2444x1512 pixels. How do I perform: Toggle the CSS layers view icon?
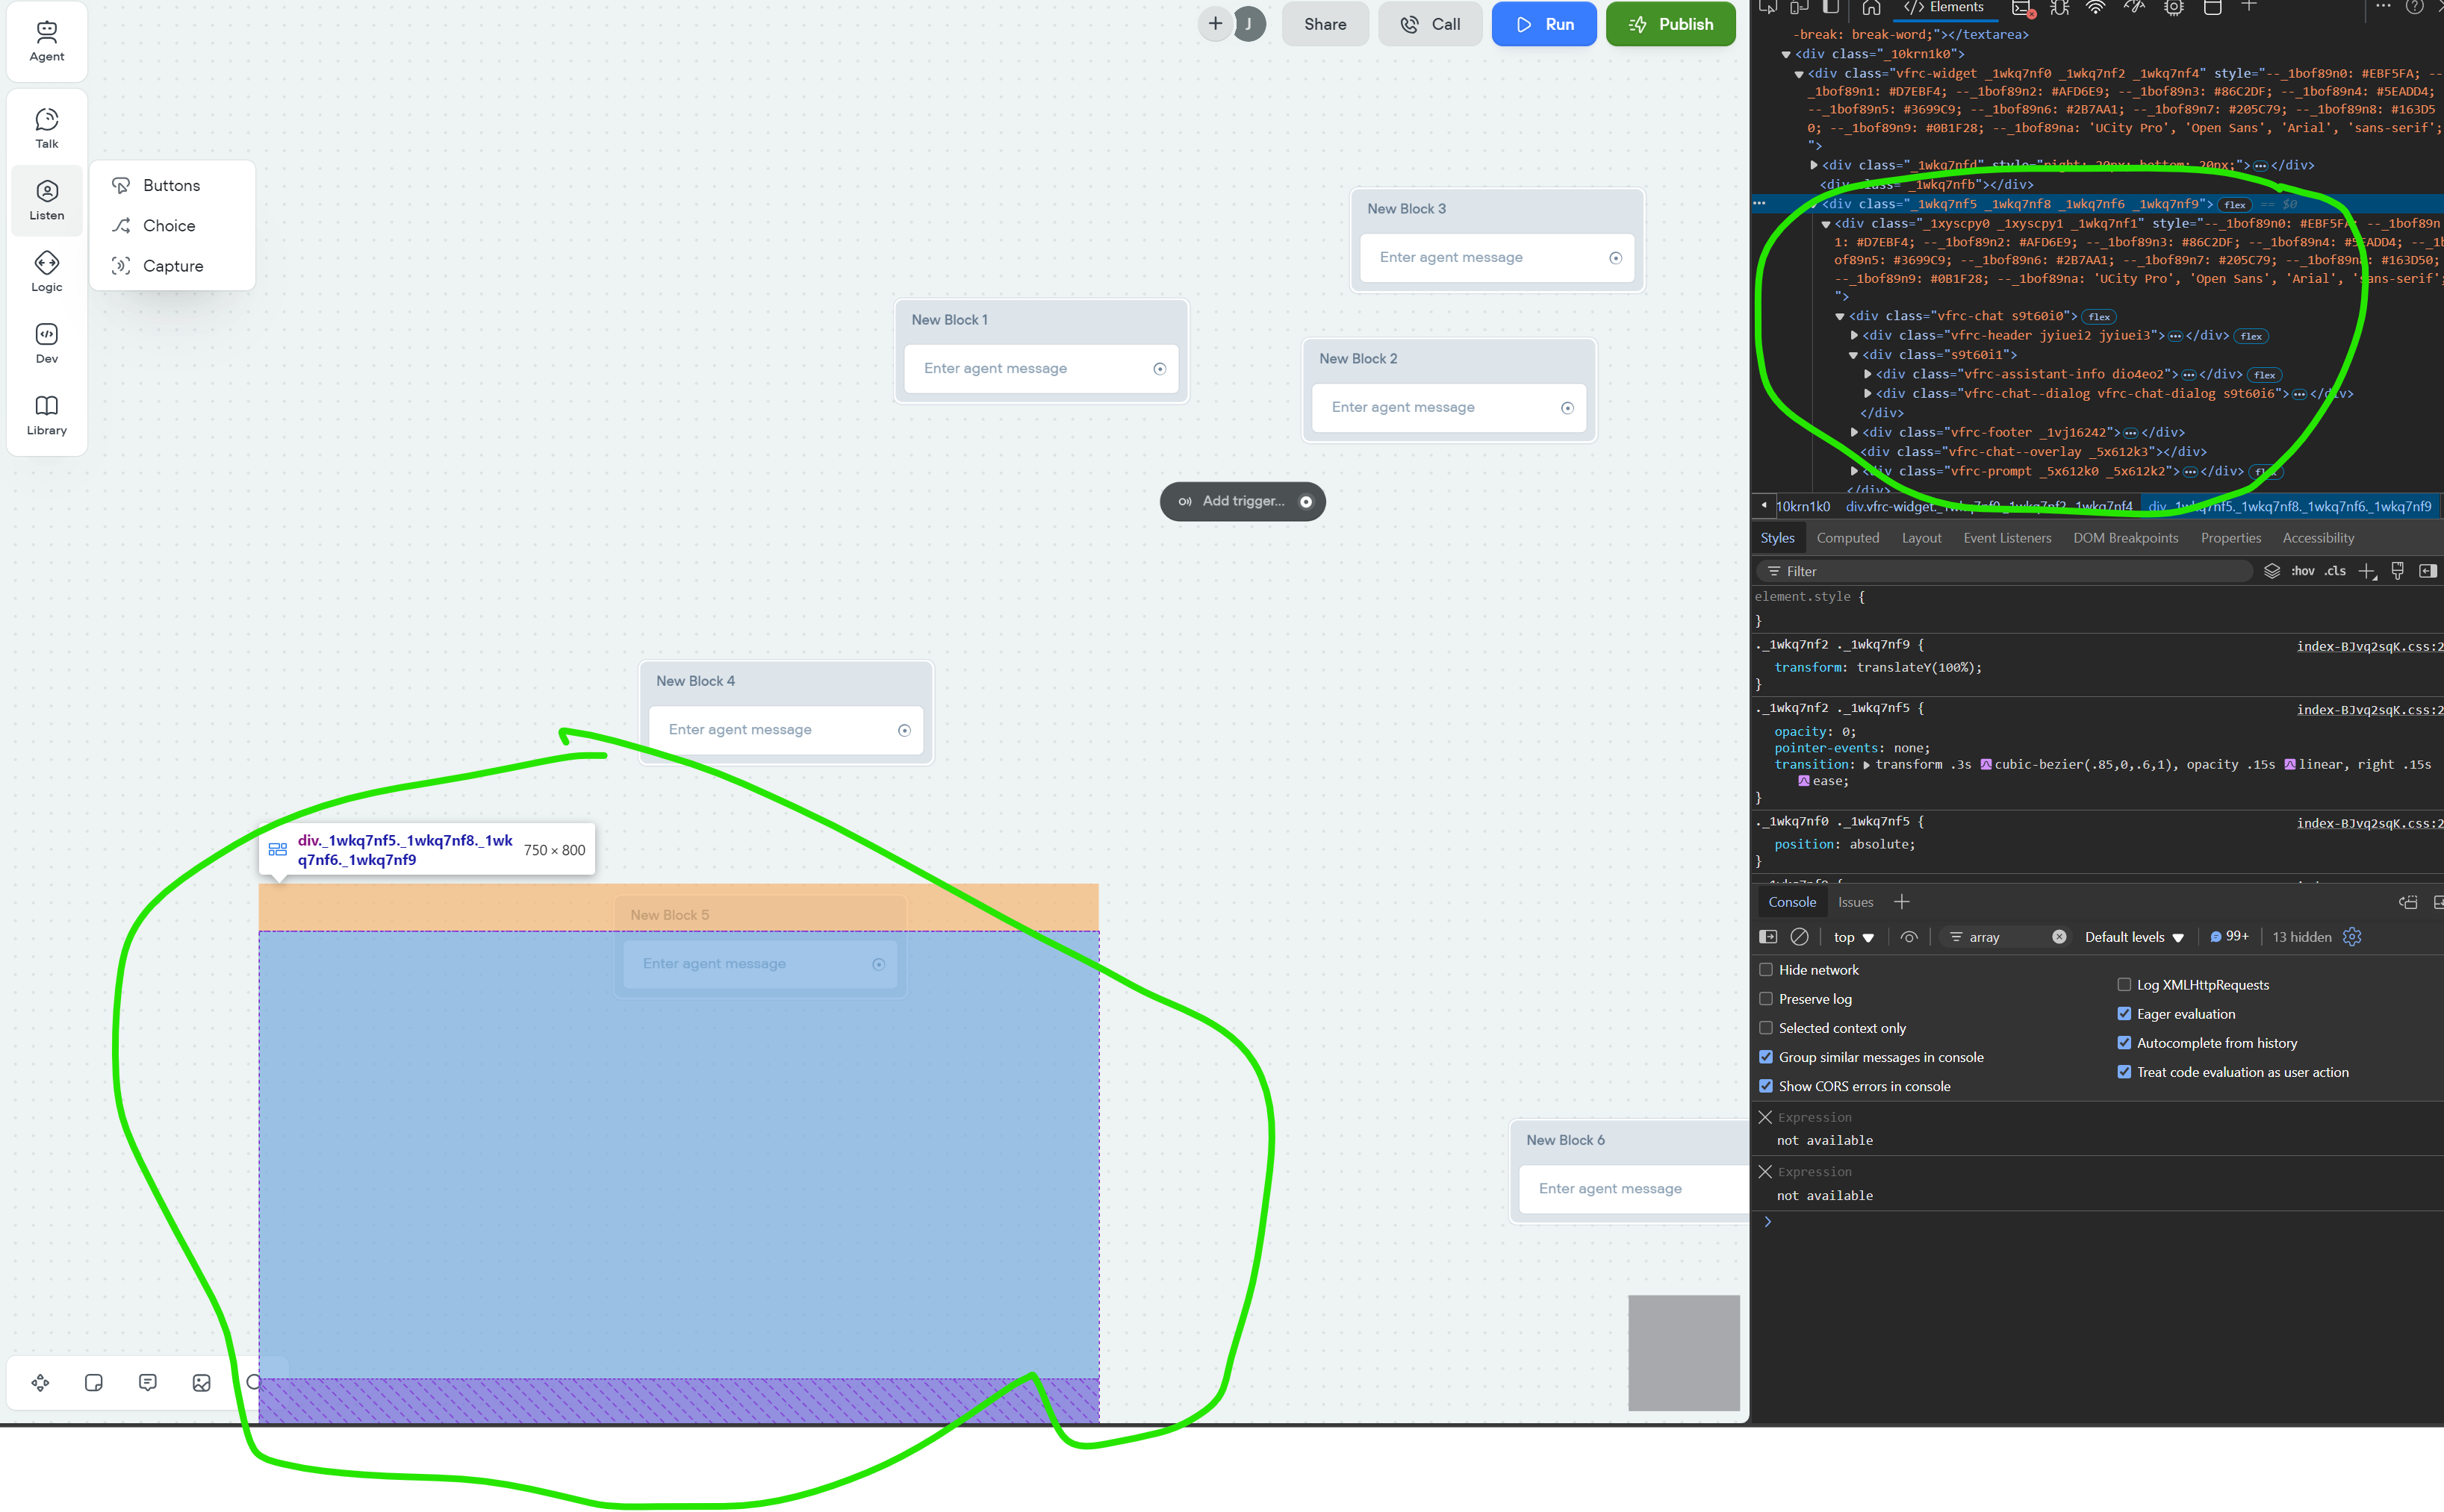click(2271, 571)
